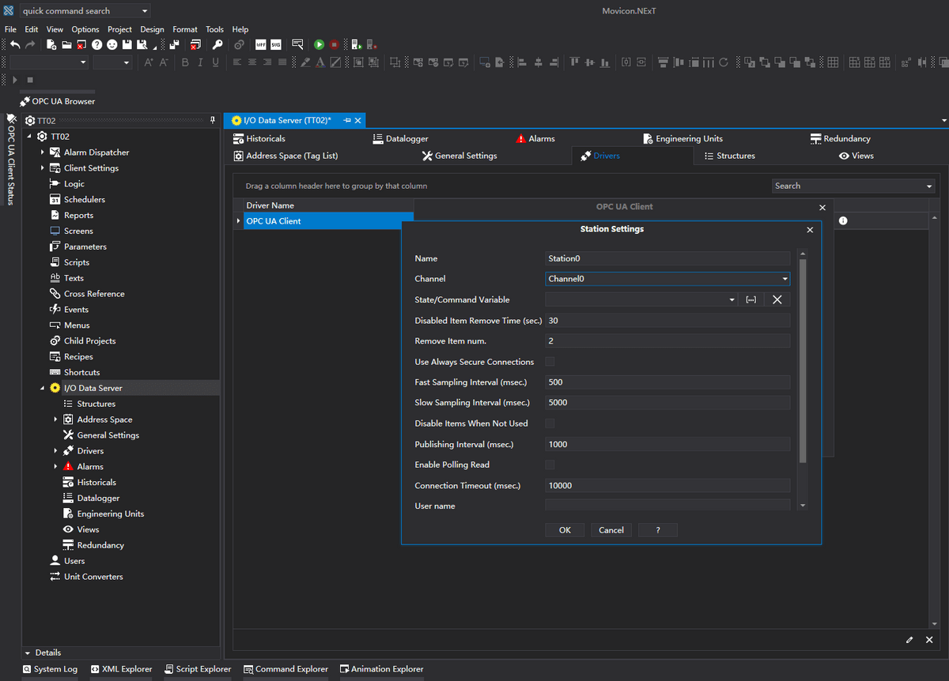The width and height of the screenshot is (949, 681).
Task: Enable Polling Read checkbox
Action: 550,465
